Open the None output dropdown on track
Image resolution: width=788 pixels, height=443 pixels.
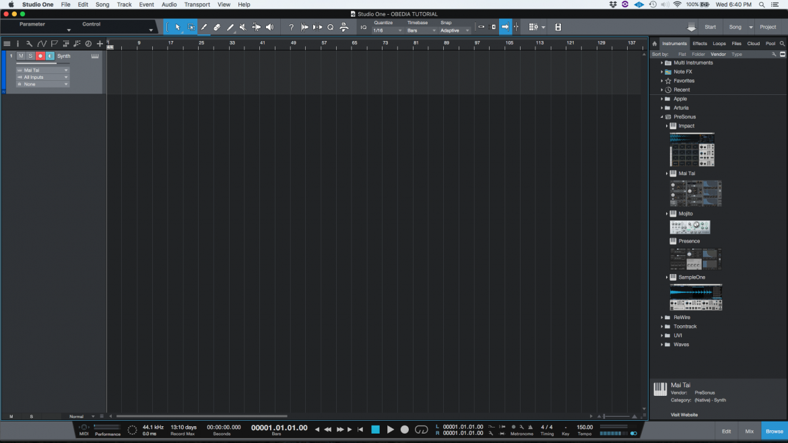42,84
